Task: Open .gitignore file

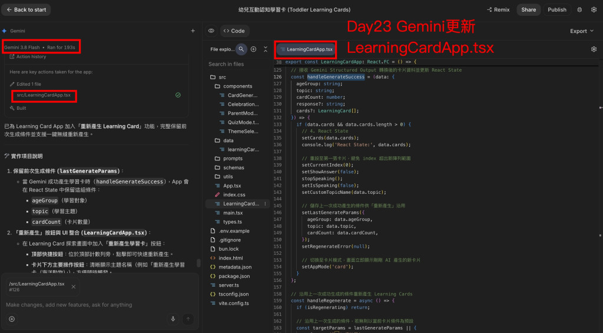Action: (226, 240)
